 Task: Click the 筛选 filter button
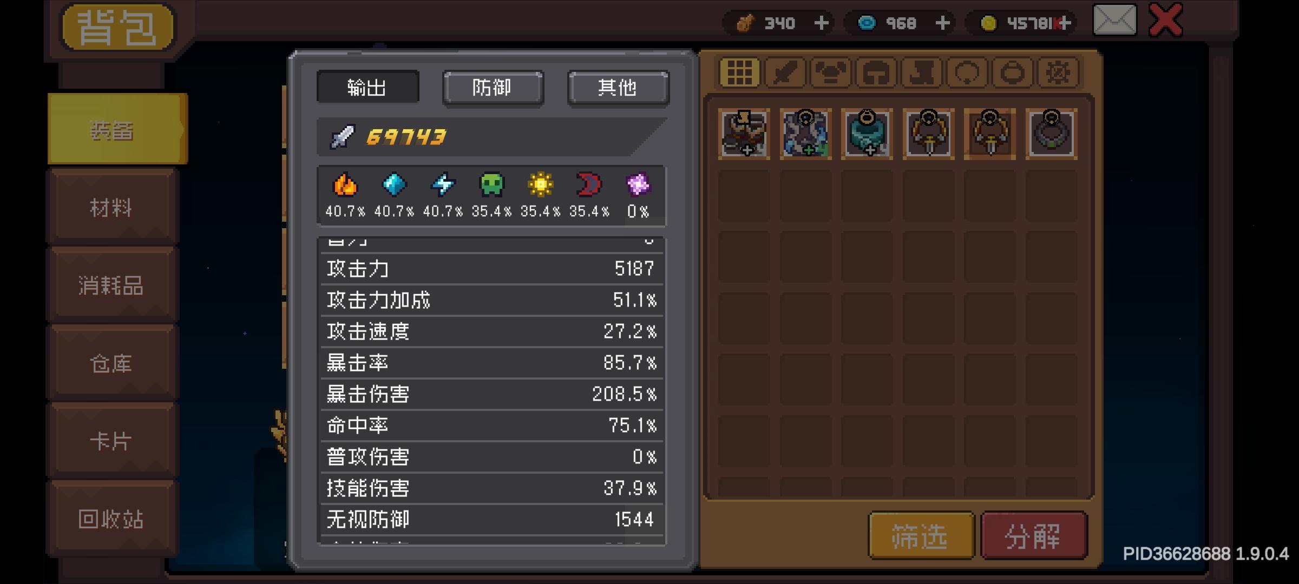921,536
